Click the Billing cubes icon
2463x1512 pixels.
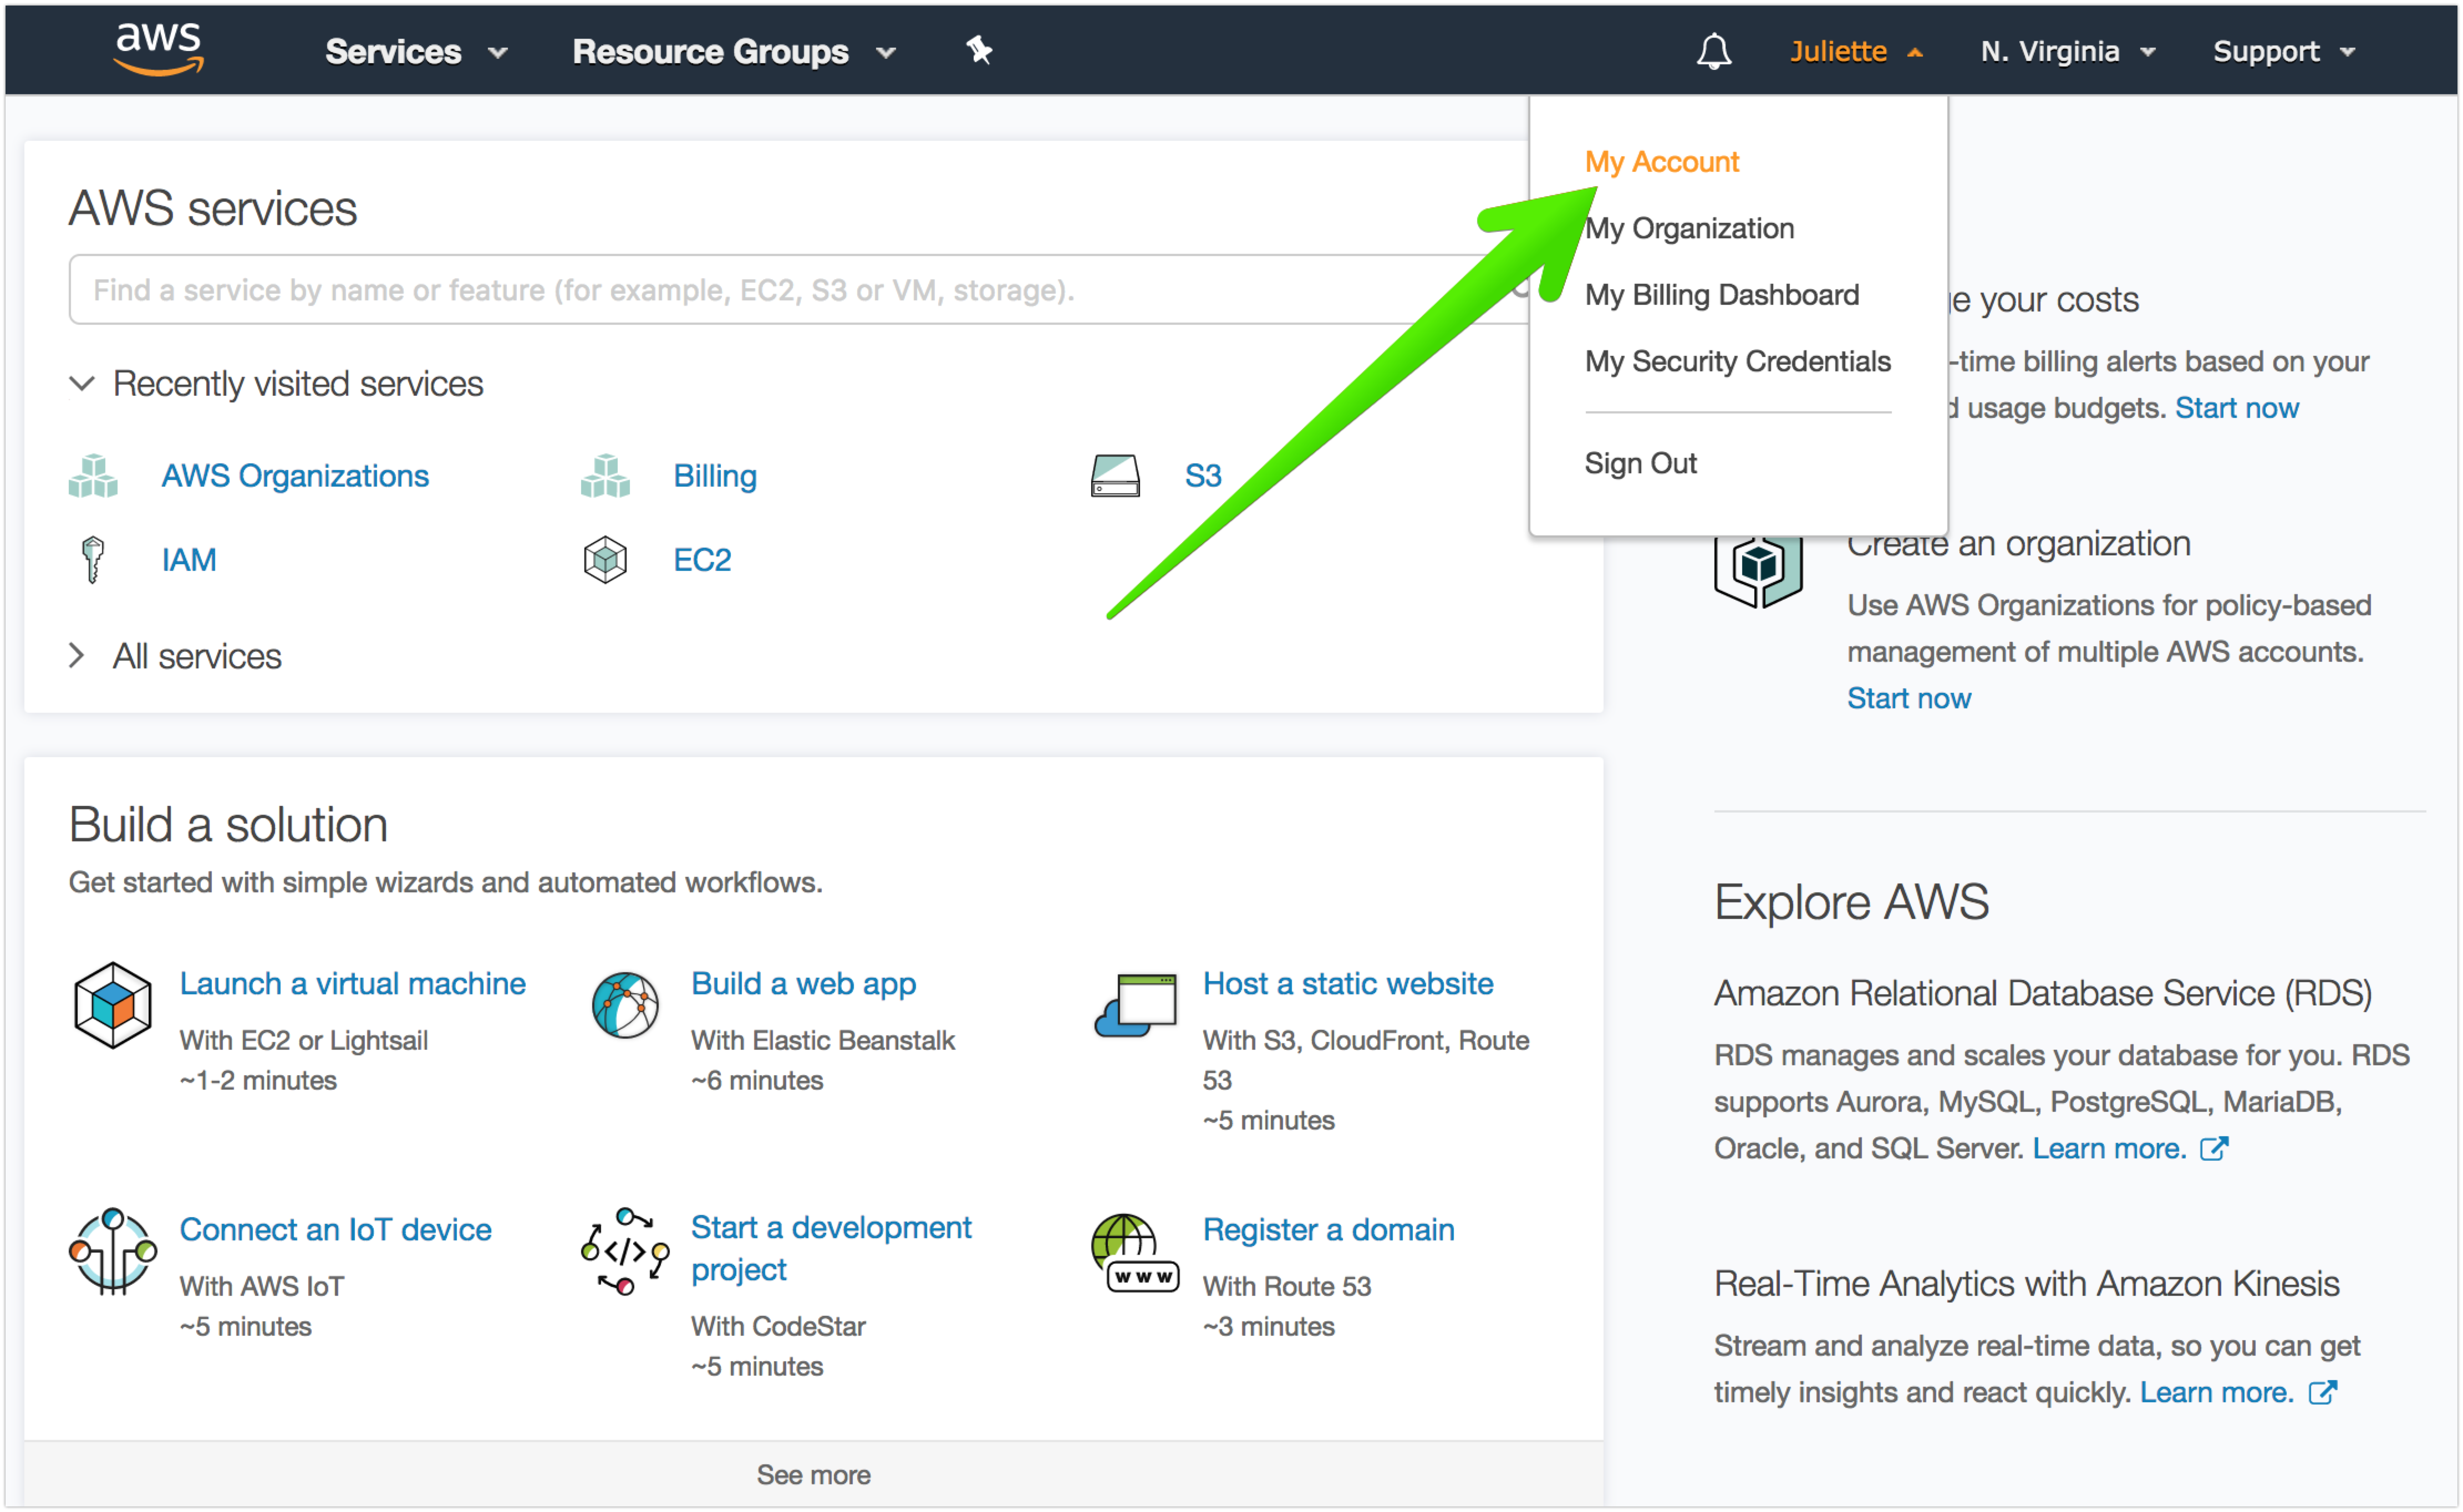point(605,476)
